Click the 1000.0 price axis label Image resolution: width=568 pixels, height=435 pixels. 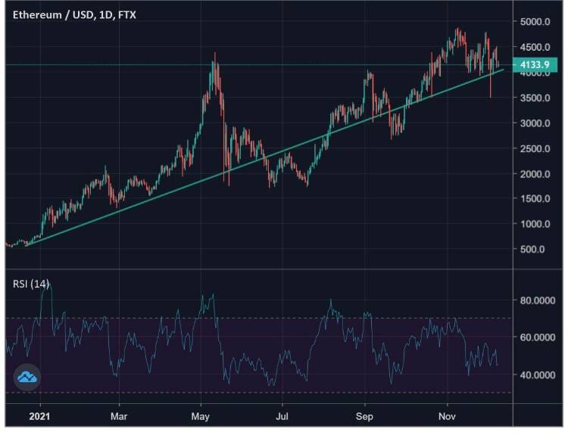[535, 224]
